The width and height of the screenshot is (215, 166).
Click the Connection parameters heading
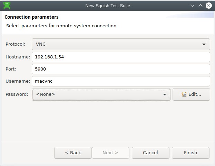[x=31, y=17]
